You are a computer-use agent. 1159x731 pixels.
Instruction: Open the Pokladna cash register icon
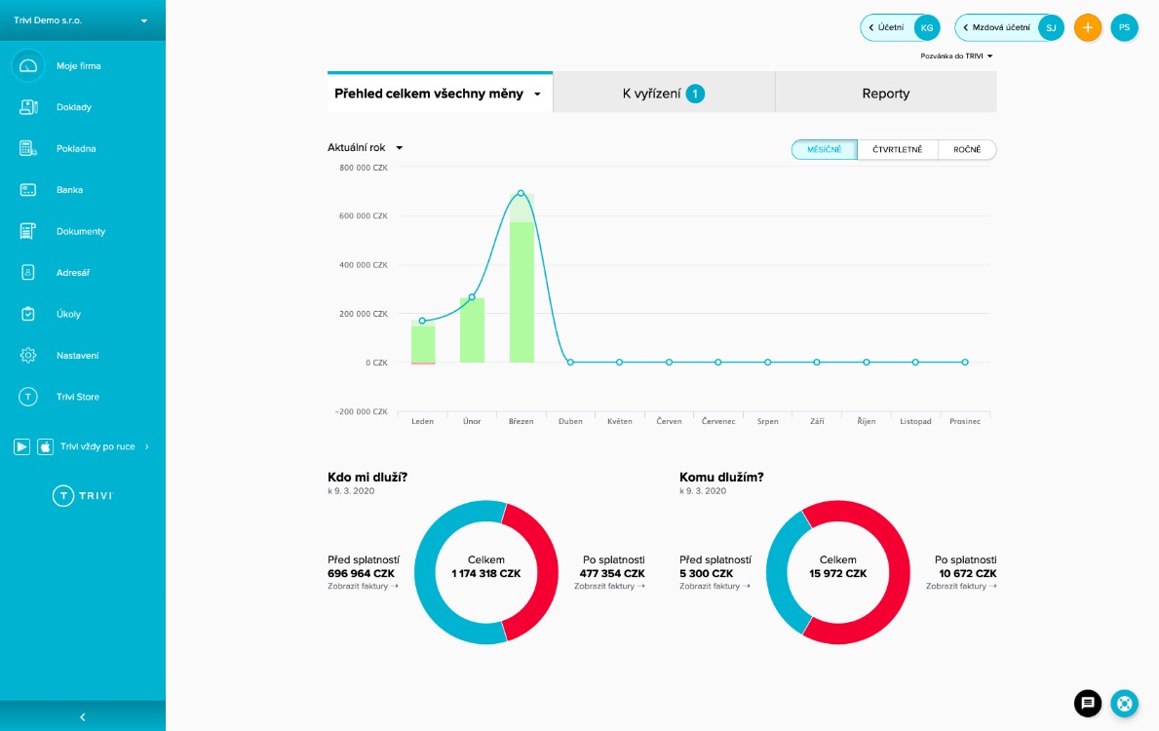click(28, 148)
